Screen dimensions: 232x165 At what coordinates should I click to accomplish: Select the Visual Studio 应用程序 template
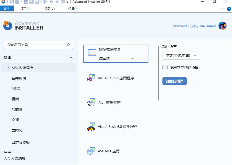(116, 78)
